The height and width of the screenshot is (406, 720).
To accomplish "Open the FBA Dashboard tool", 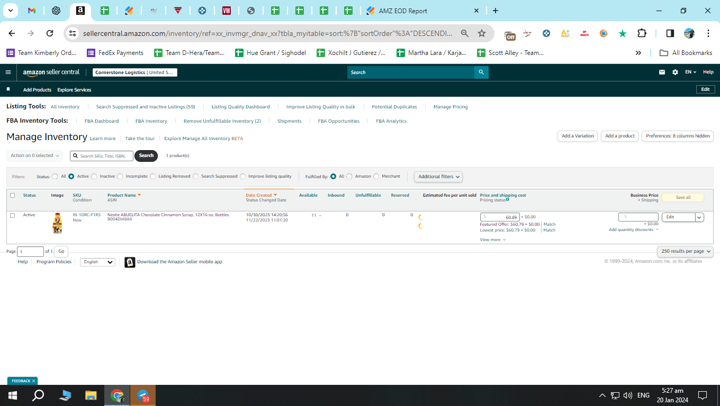I will pyautogui.click(x=102, y=121).
